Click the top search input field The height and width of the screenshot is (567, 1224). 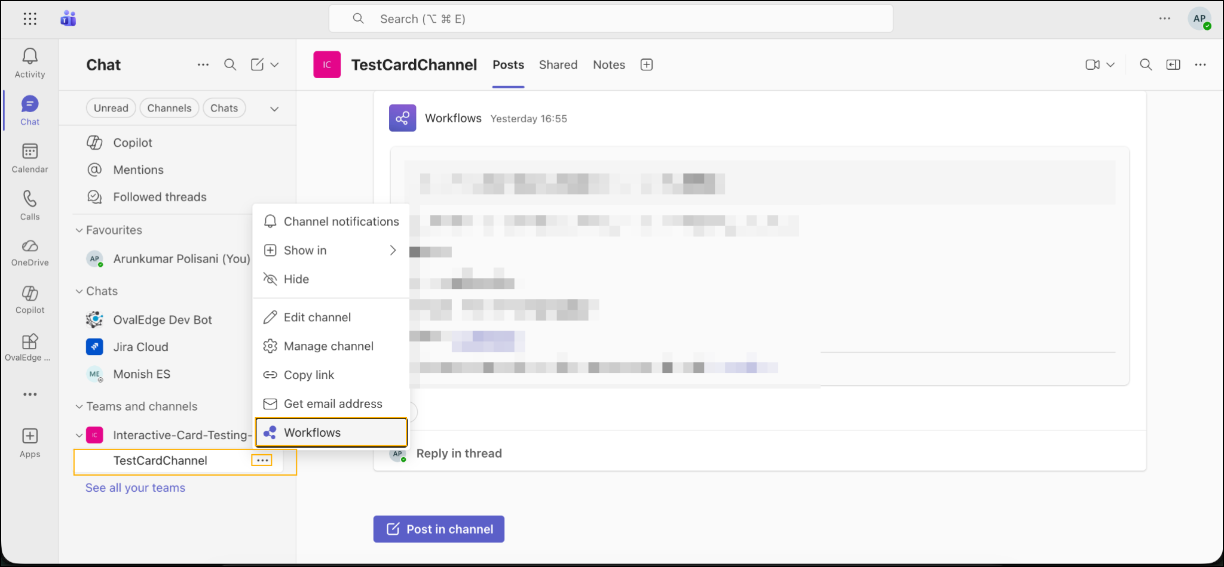(x=610, y=19)
